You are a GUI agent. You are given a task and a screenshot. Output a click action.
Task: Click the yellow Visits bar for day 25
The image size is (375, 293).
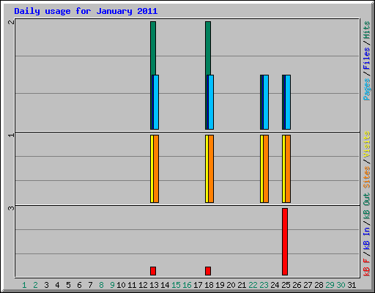click(283, 168)
